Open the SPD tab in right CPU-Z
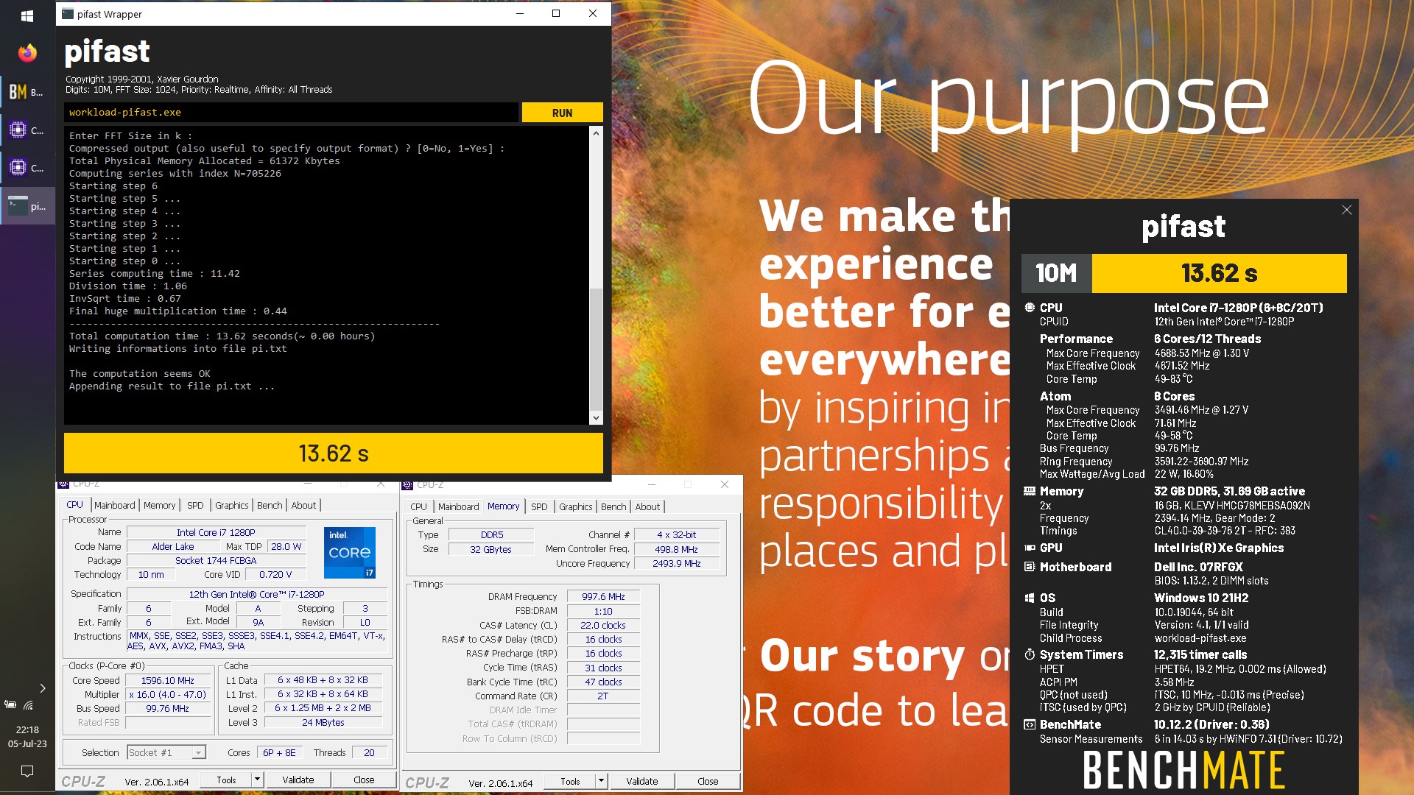The width and height of the screenshot is (1414, 795). (x=539, y=506)
